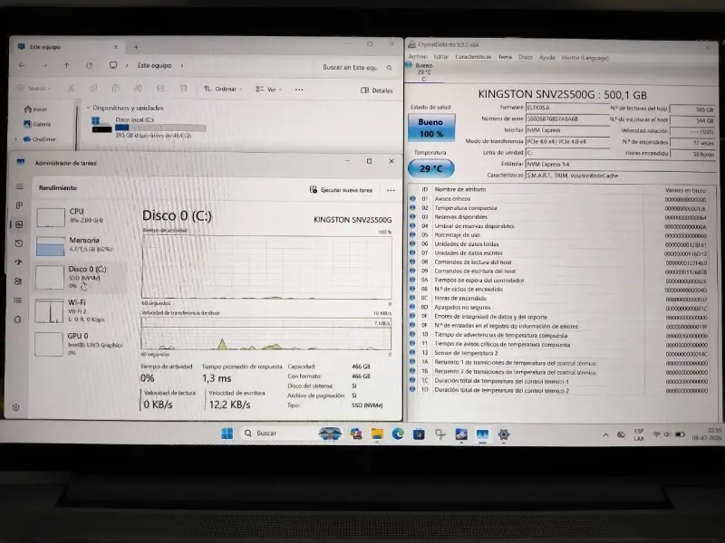Select 'Temperatura compuesta' attribute row
This screenshot has height=543, width=725.
tap(559, 208)
